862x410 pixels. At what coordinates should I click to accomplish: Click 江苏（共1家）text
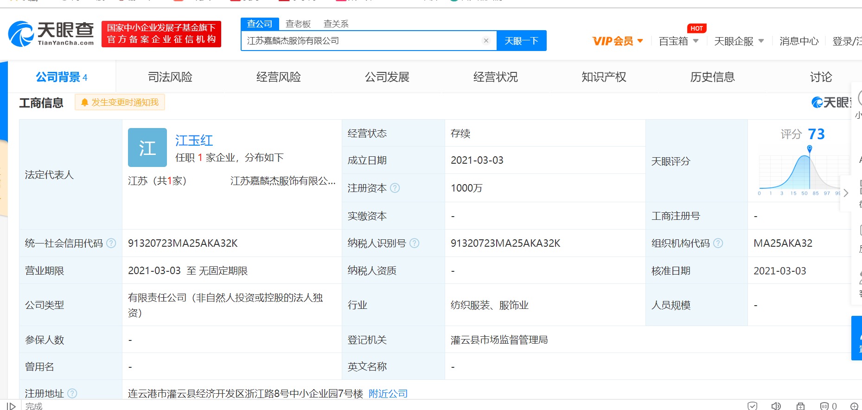157,181
